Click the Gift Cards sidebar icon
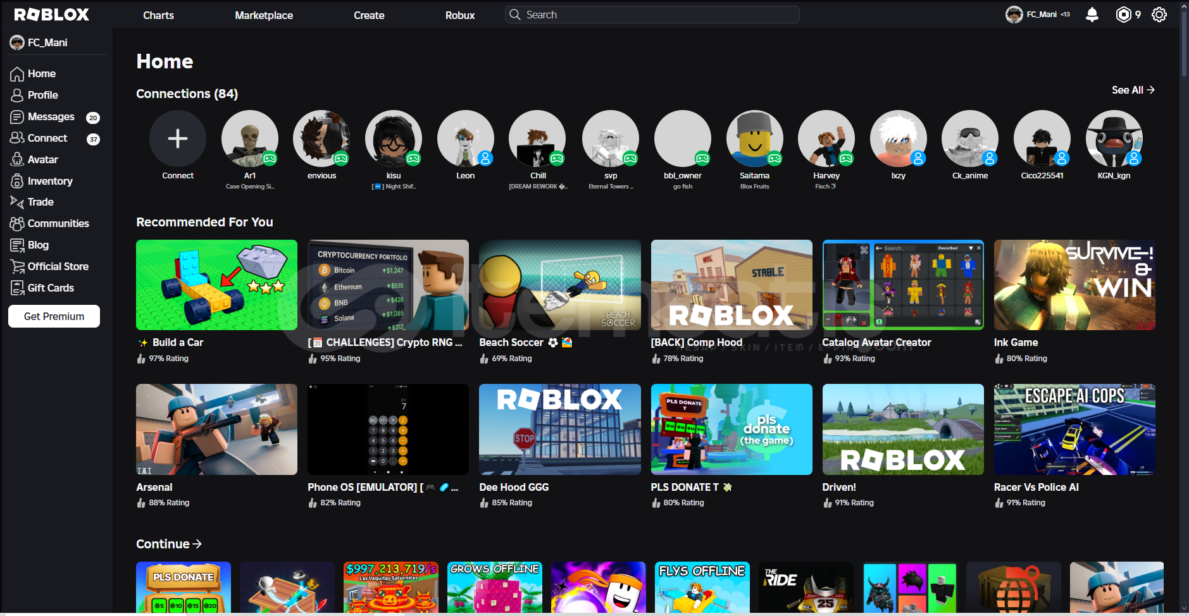Screen dimensions: 1189x616 [x=17, y=288]
